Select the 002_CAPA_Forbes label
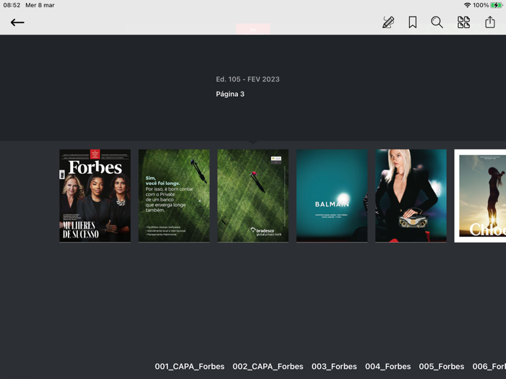 pyautogui.click(x=268, y=367)
